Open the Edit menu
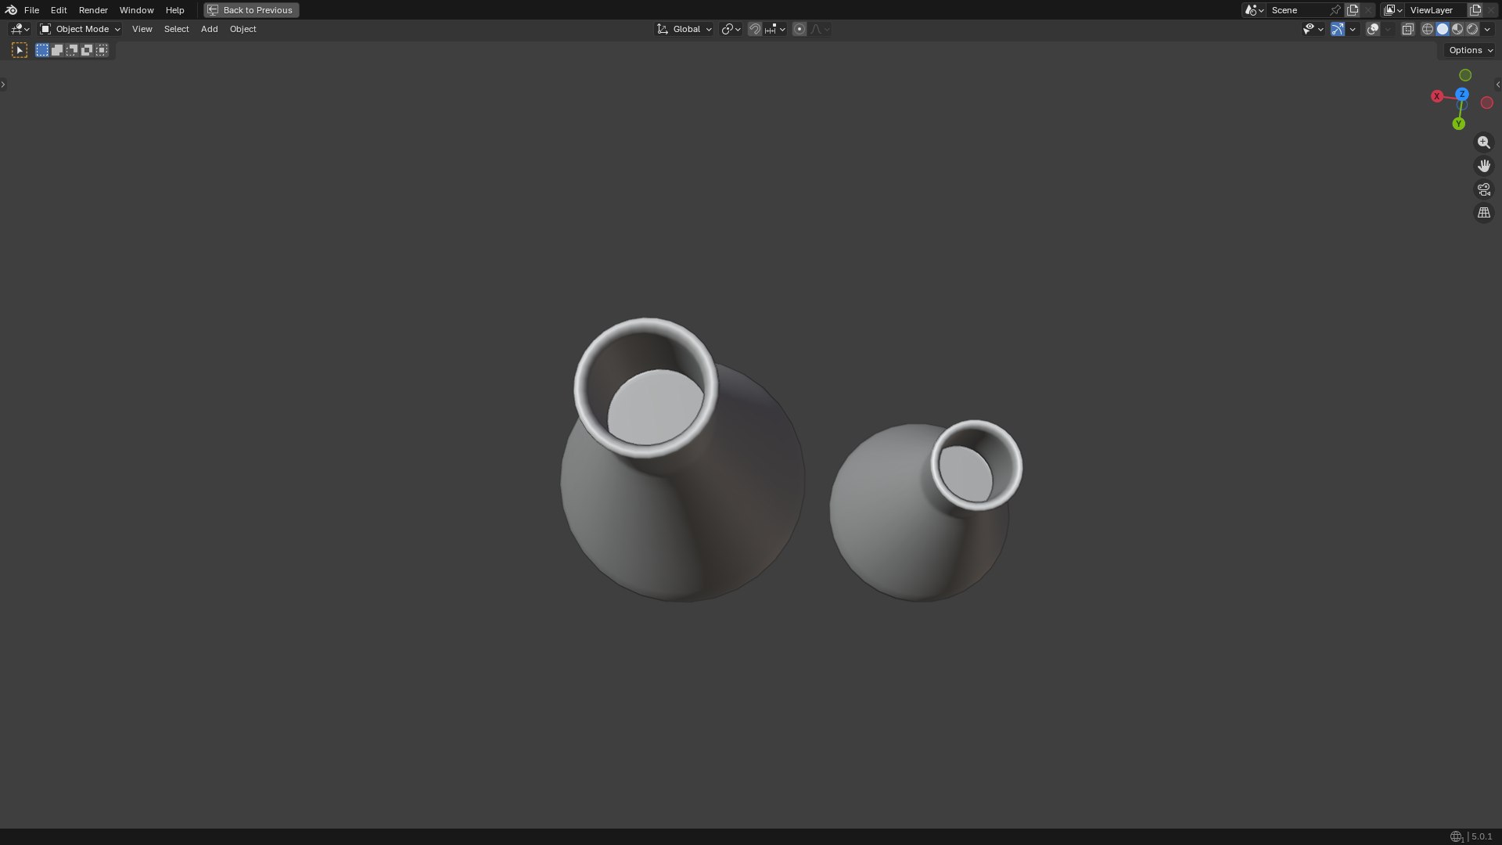The height and width of the screenshot is (845, 1502). point(59,10)
